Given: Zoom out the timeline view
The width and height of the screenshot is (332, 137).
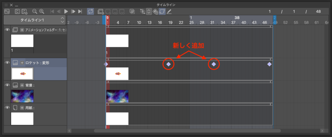Looking at the screenshot, I should 35,11.
